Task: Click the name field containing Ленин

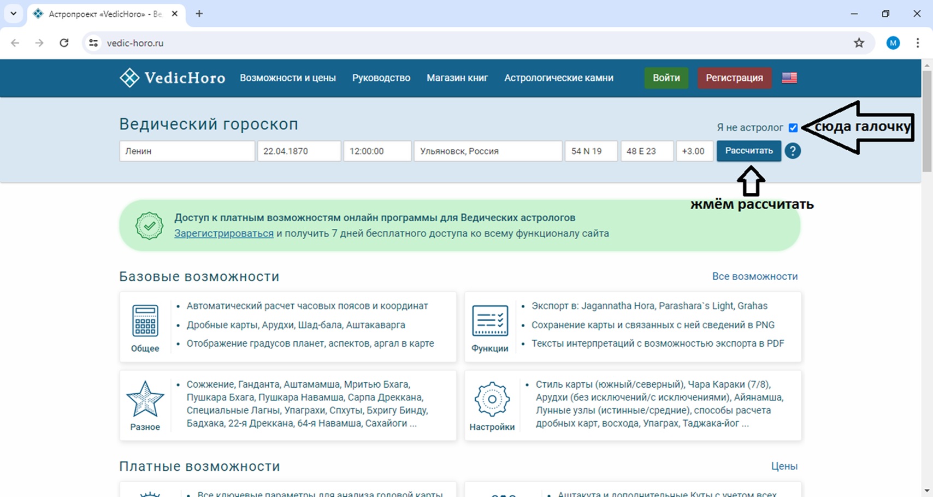Action: 187,151
